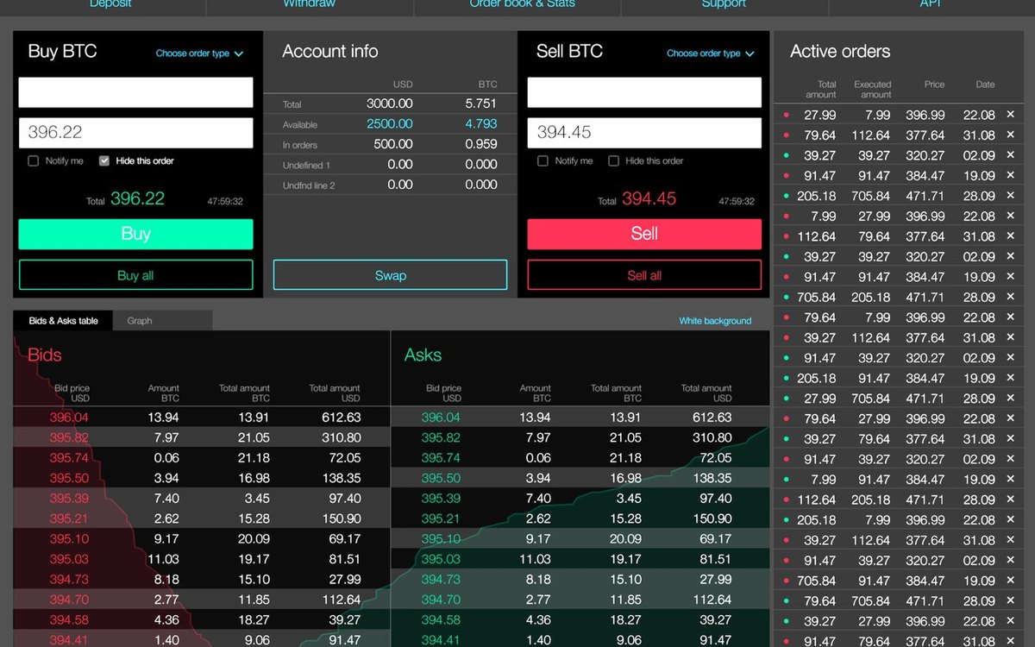Click the 394.45 price field in Sell BTC
The width and height of the screenshot is (1035, 647).
point(644,133)
